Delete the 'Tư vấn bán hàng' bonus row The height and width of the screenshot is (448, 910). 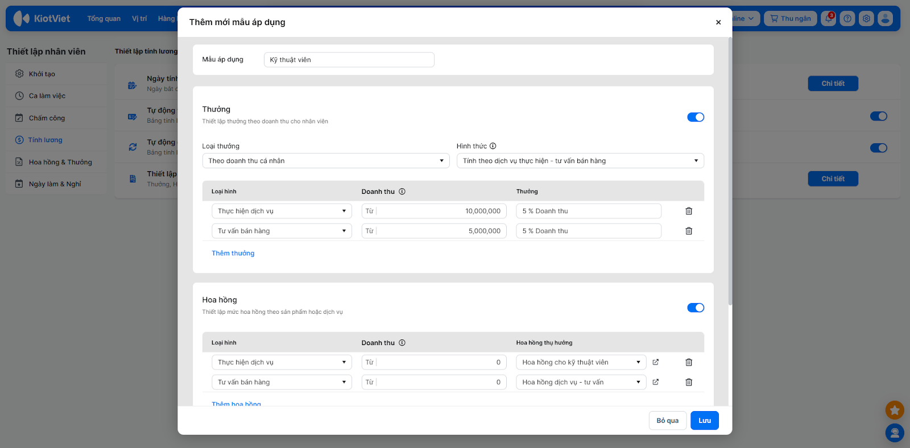click(689, 231)
